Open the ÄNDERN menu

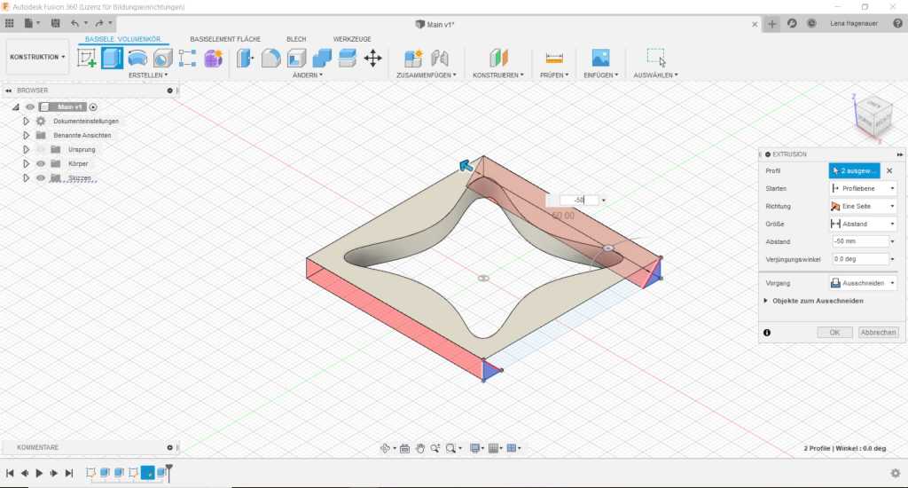pos(308,75)
